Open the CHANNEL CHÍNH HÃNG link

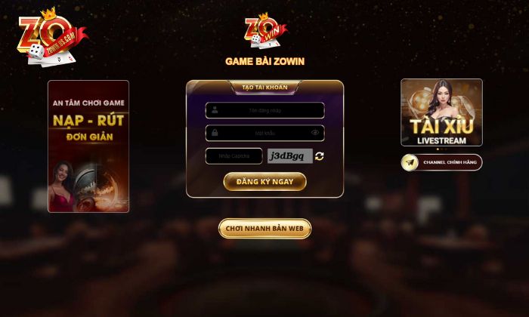coord(441,162)
